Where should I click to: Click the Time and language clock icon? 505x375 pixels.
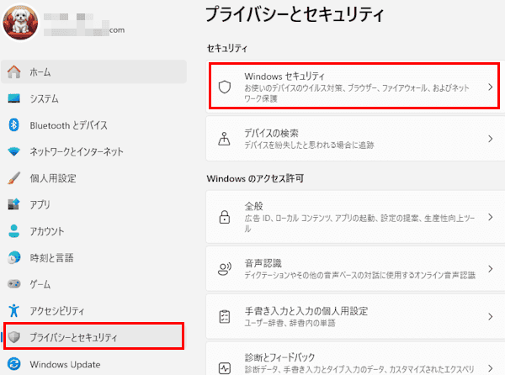point(13,257)
